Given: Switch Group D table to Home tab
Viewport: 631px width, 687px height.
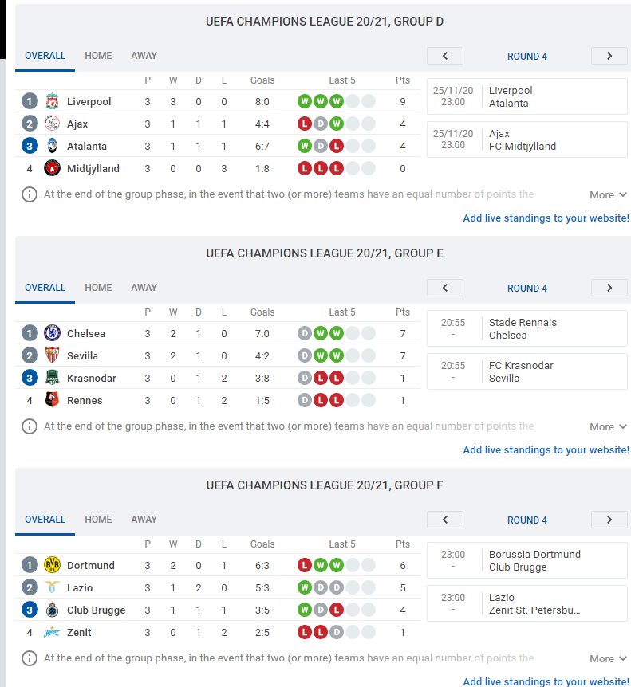Looking at the screenshot, I should [98, 56].
